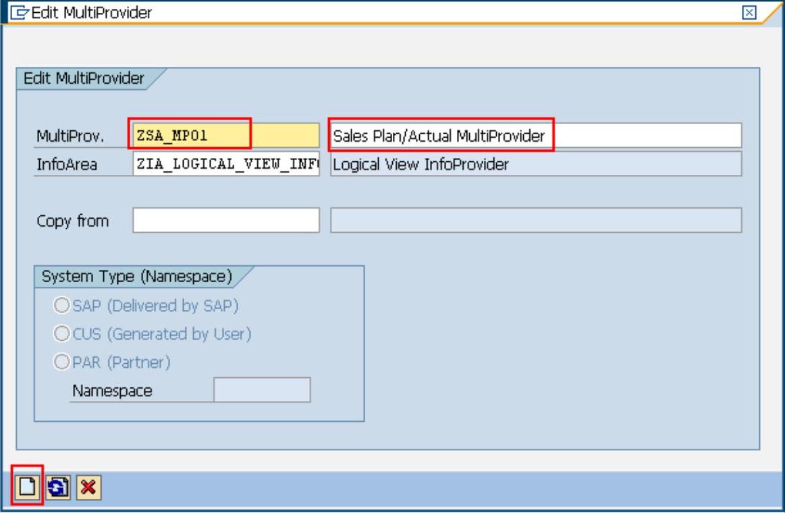Click the Copy from input field
The image size is (785, 513).
226,220
